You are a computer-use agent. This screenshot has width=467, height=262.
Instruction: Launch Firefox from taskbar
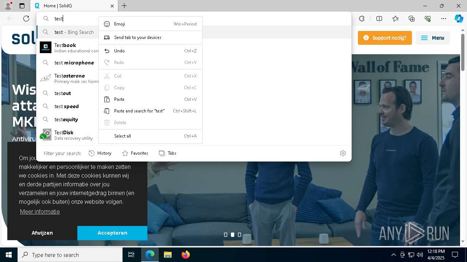coord(185,255)
